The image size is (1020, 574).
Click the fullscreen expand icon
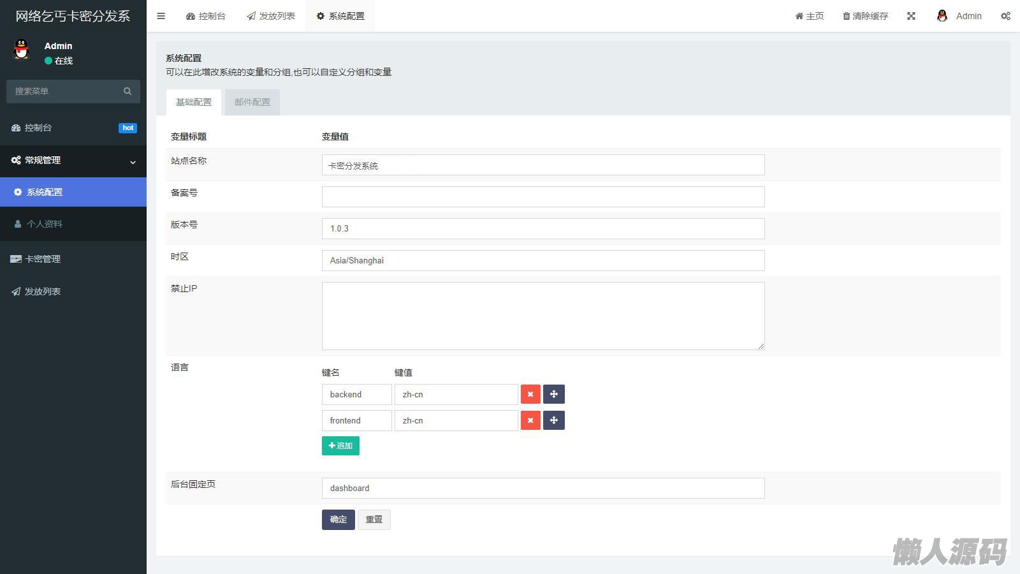click(x=911, y=16)
